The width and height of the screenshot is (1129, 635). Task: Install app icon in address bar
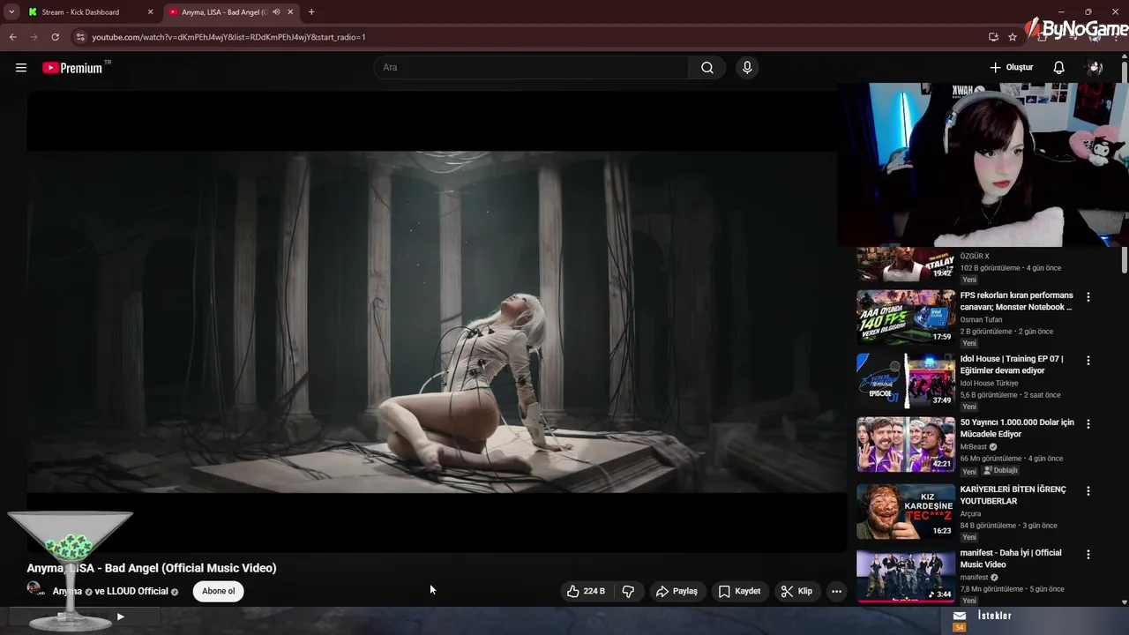tap(994, 37)
